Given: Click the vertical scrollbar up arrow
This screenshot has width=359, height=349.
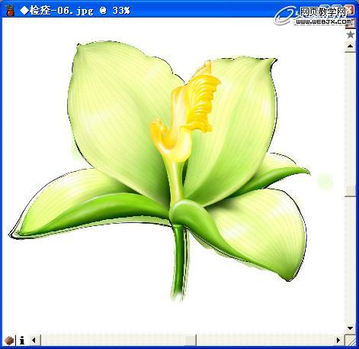Looking at the screenshot, I should coord(350,47).
